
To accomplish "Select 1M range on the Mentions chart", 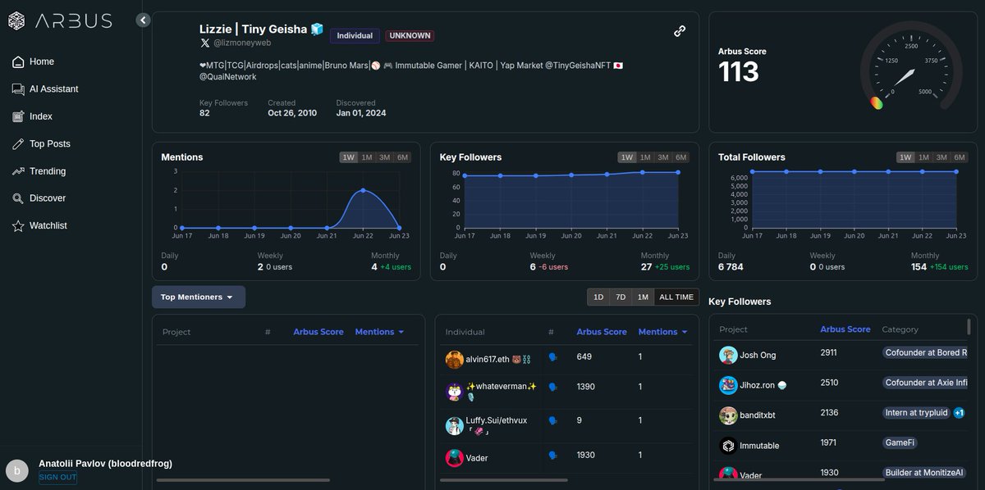I will [367, 157].
